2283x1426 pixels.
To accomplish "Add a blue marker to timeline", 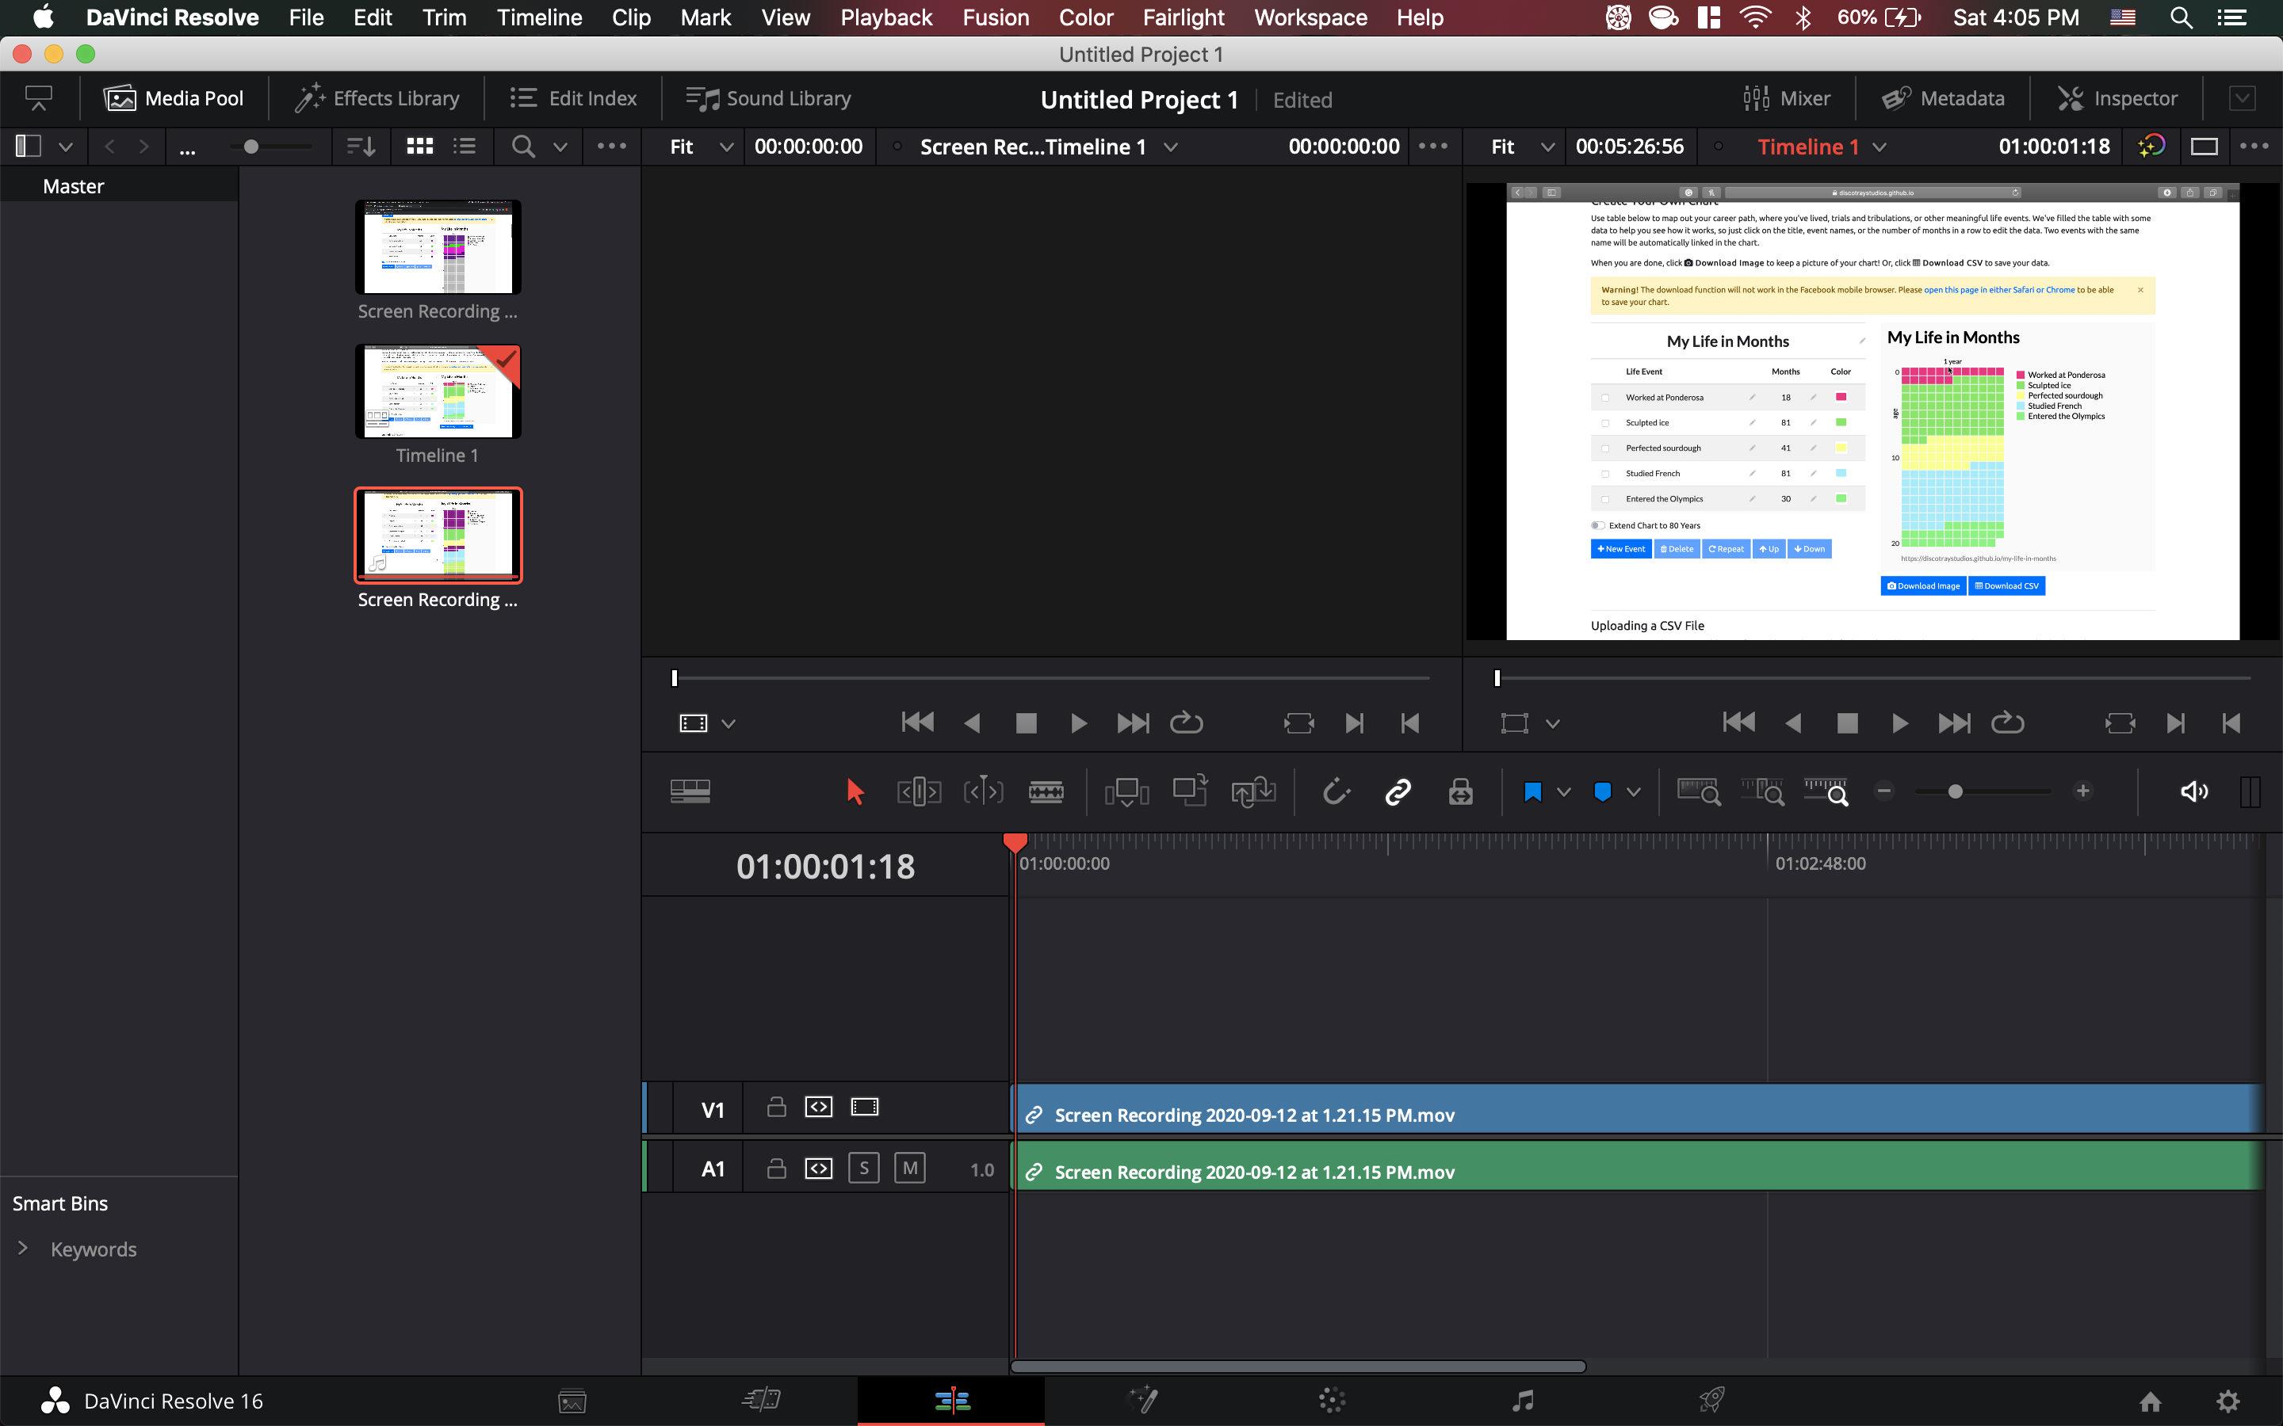I will point(1602,791).
